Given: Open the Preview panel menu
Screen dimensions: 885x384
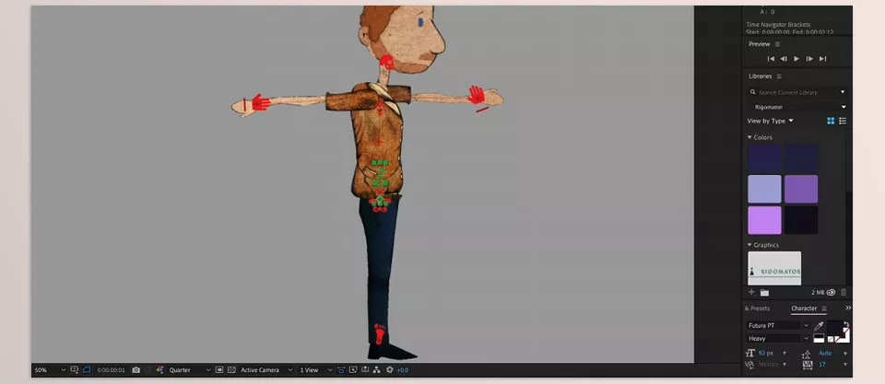Looking at the screenshot, I should click(777, 44).
